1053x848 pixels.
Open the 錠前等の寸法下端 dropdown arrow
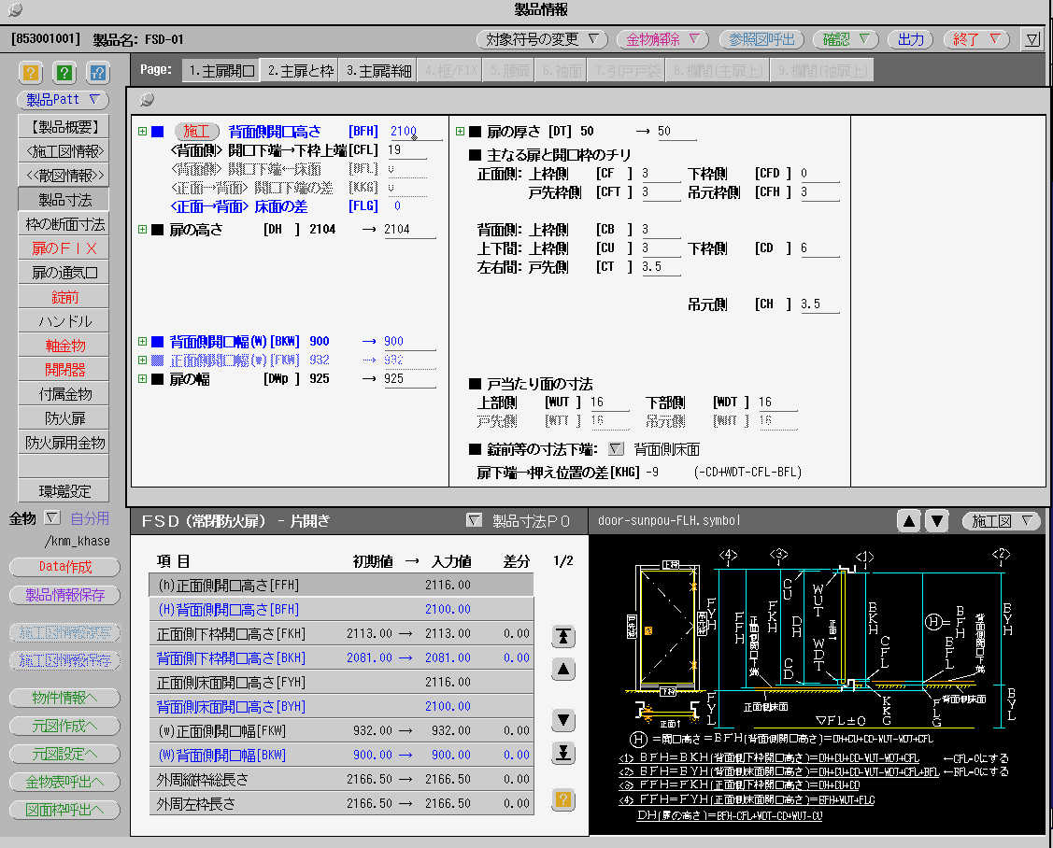[x=616, y=448]
